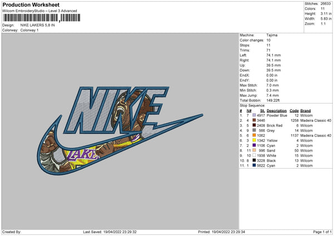Click the Description column header
This screenshot has width=334, height=236.
tap(277, 111)
